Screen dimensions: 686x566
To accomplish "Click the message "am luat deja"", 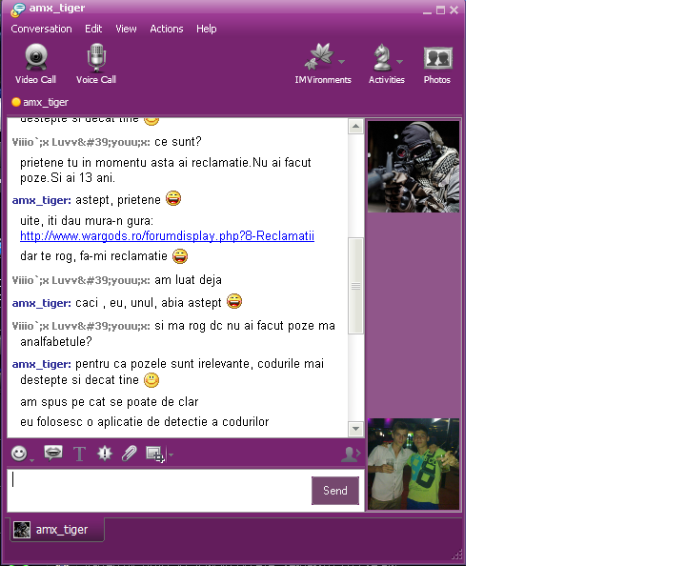I will tap(188, 280).
